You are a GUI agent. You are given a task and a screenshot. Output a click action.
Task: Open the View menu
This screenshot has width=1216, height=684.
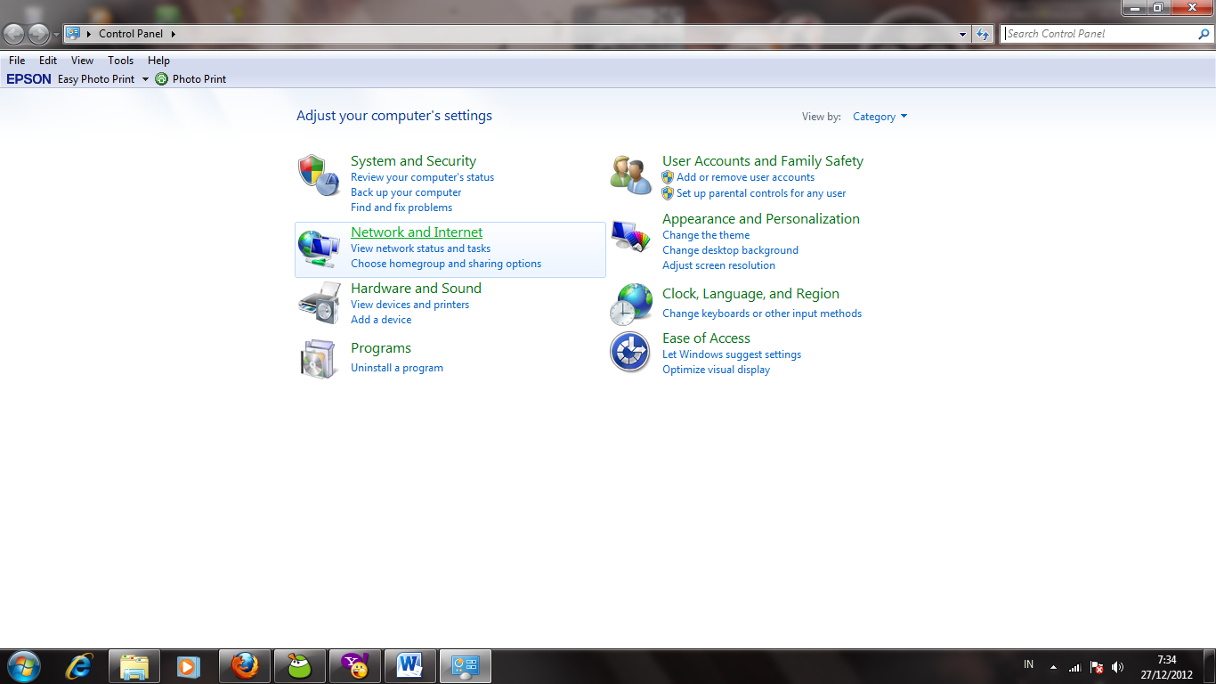pyautogui.click(x=82, y=60)
